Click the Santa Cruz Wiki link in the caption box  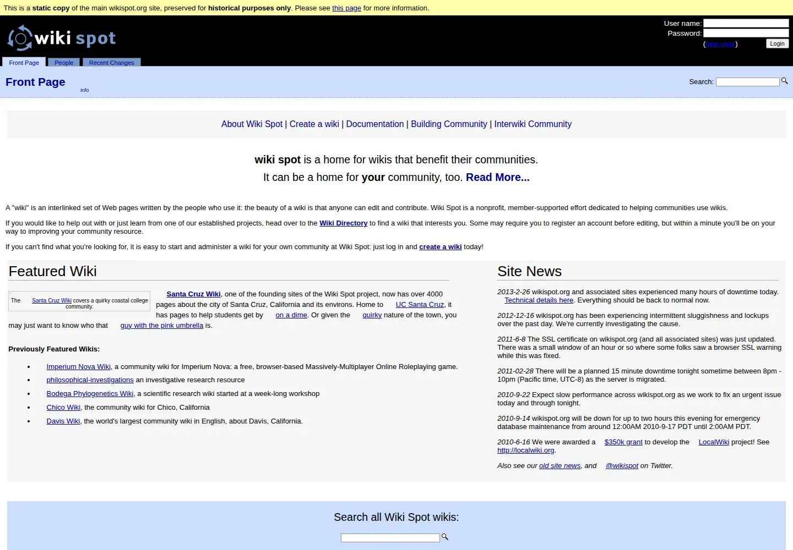click(52, 301)
